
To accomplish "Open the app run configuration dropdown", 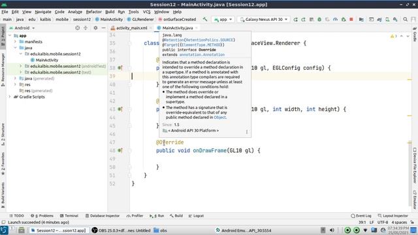I will pos(223,20).
